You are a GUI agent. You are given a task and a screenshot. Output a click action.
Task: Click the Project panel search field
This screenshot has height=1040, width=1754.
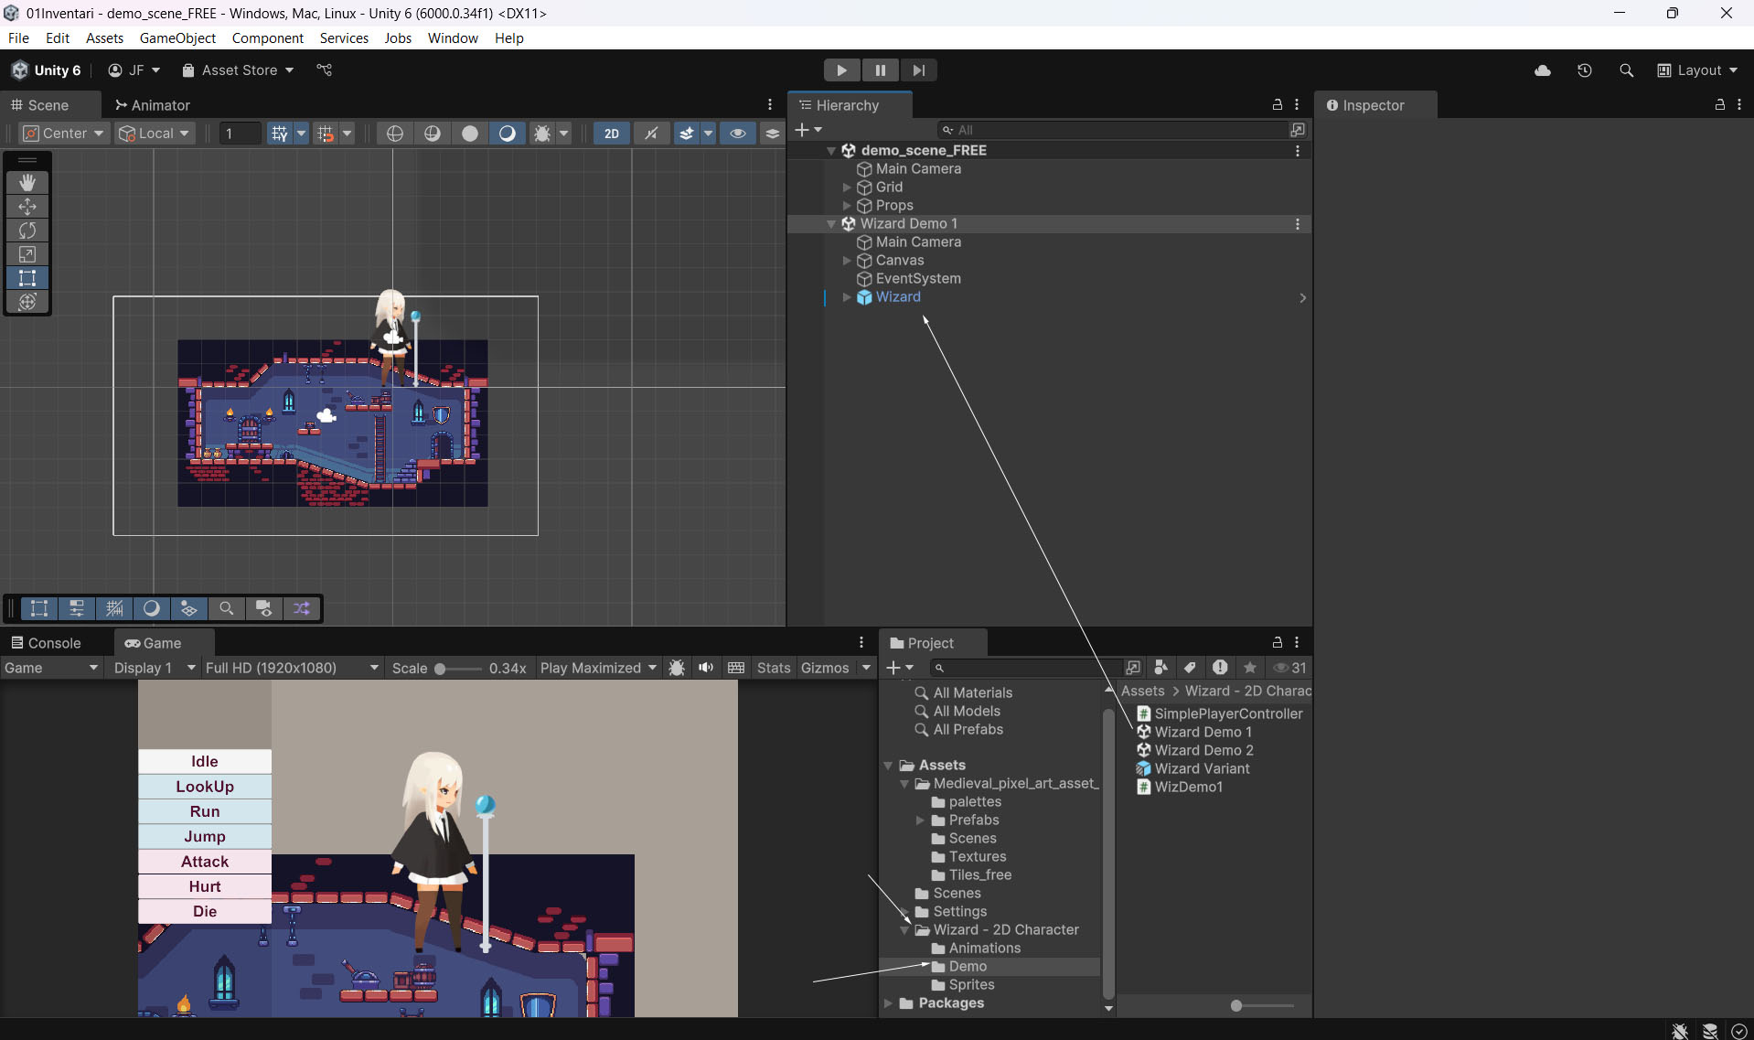(x=1029, y=668)
